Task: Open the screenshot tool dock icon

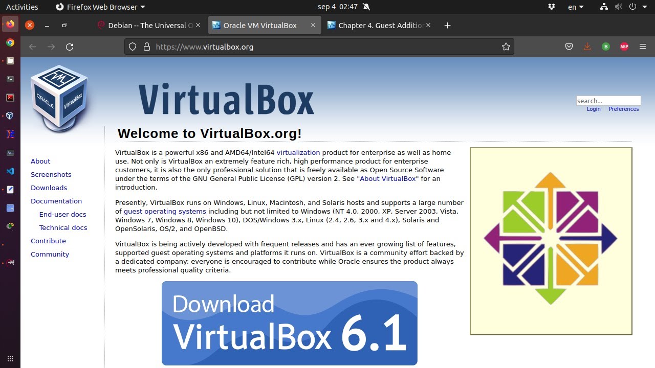Action: tap(10, 208)
